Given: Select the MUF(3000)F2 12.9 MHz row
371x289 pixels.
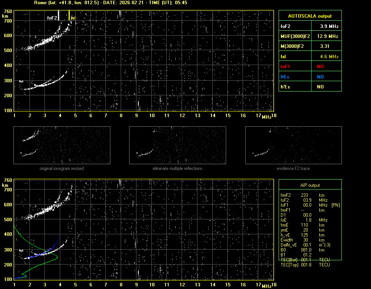Looking at the screenshot, I should point(310,36).
